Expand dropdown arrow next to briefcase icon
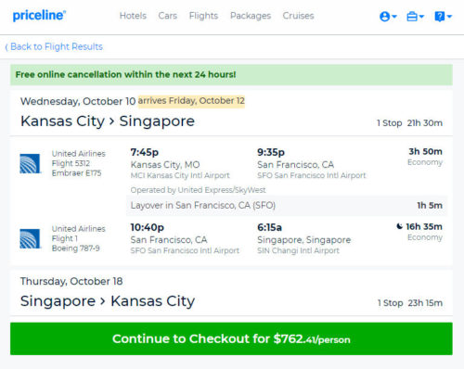Screen dimensions: 464x369 [x=421, y=16]
